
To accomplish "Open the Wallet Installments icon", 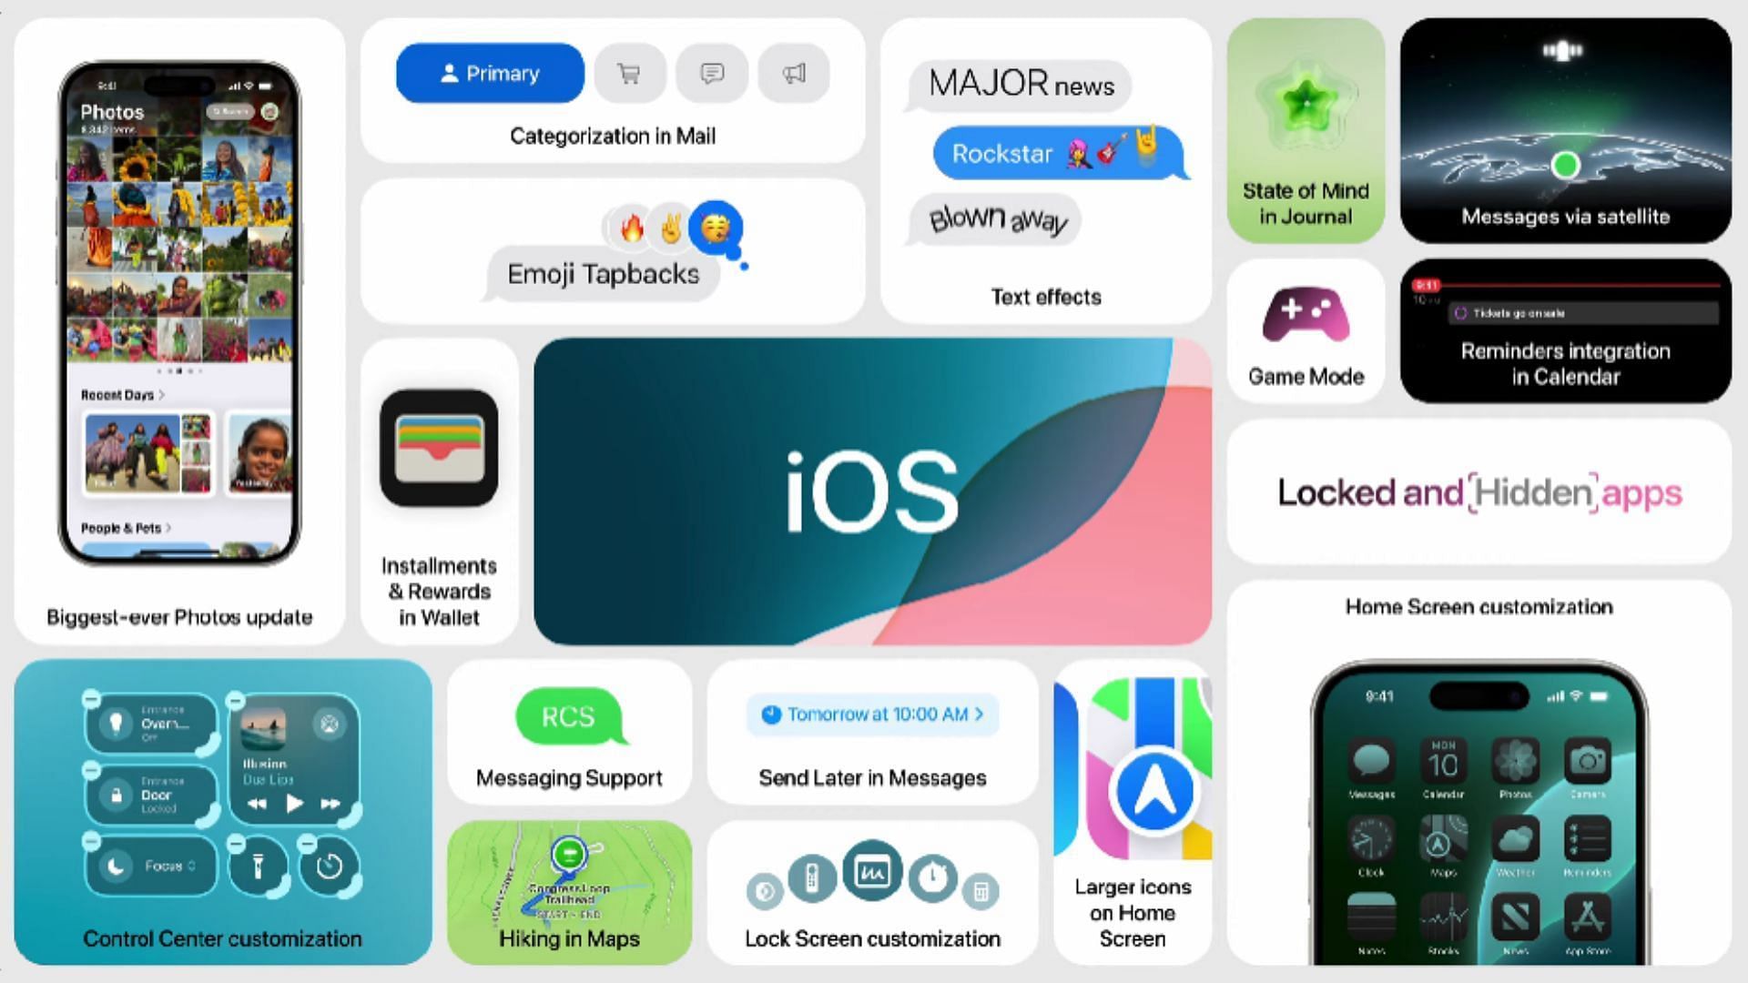I will pyautogui.click(x=438, y=451).
